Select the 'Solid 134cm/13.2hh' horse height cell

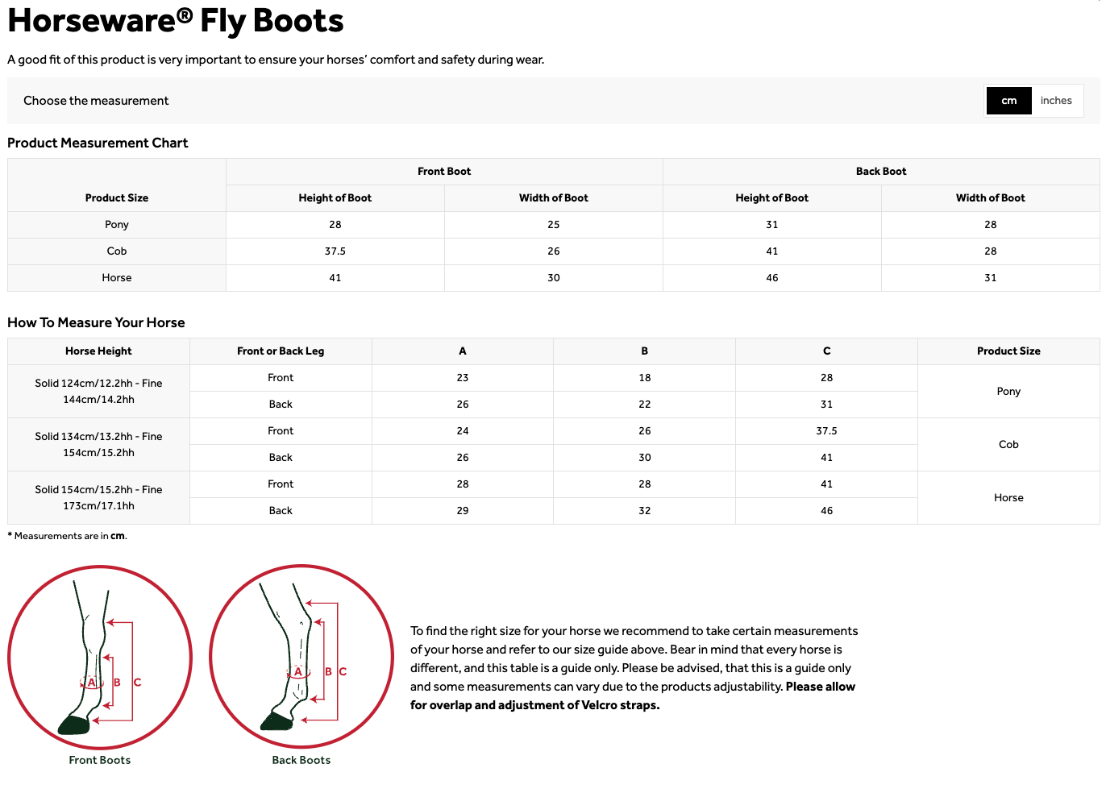(x=98, y=445)
